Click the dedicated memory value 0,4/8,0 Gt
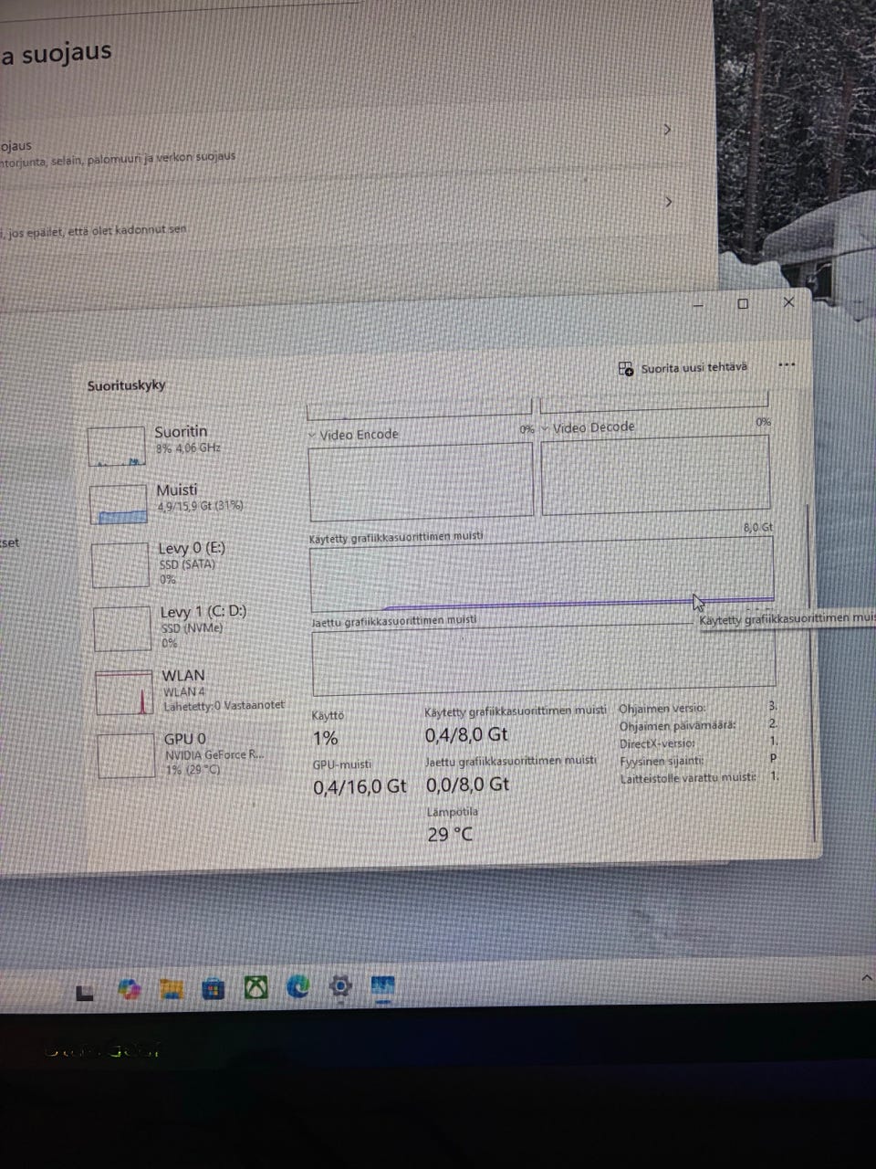The height and width of the screenshot is (1169, 876). coord(466,734)
